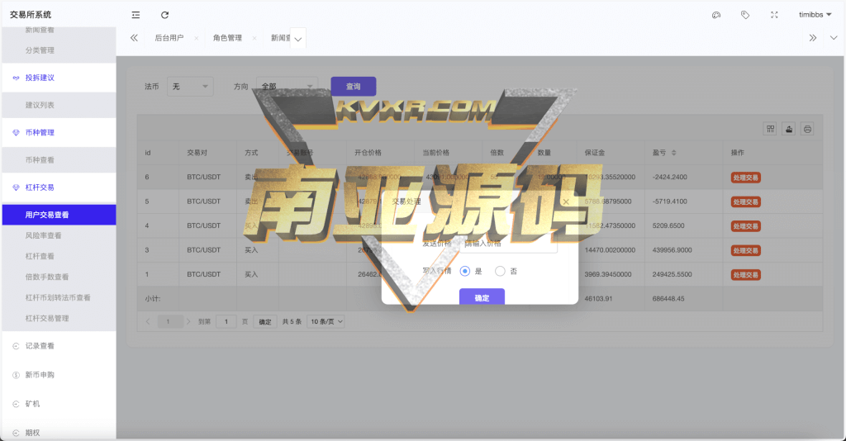
Task: Confirm dialog with the purple 确定 button
Action: click(482, 297)
